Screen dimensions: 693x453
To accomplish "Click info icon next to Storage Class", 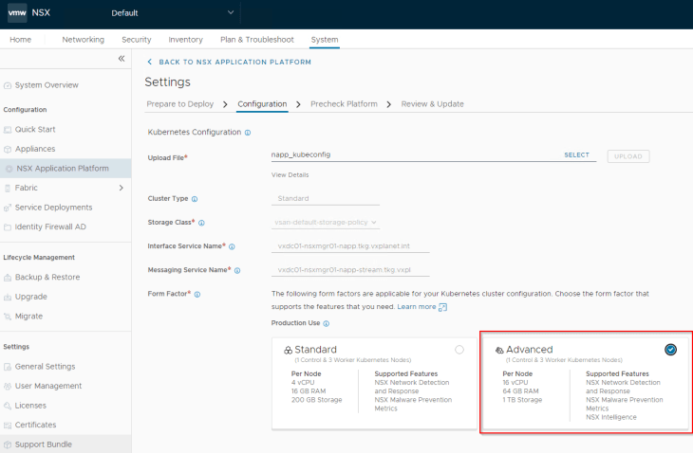I will coord(201,223).
